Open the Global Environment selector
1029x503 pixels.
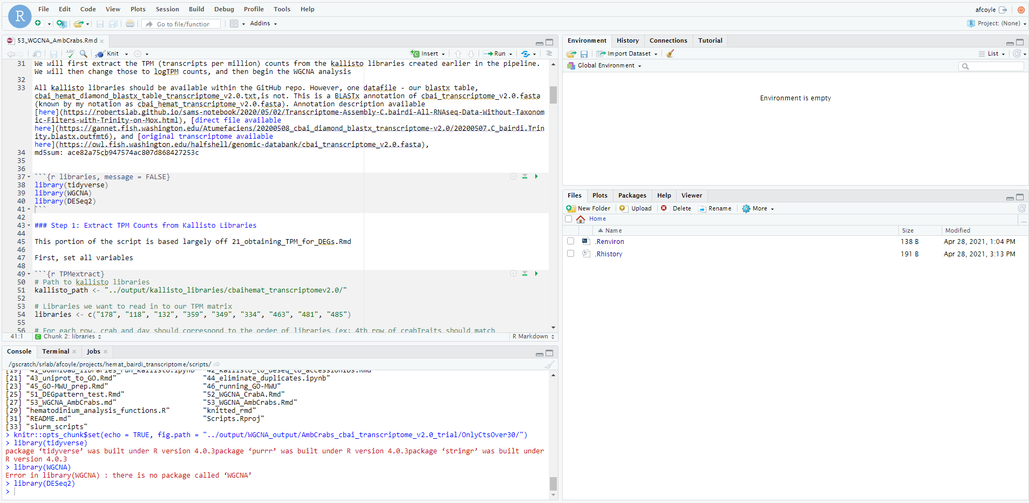click(x=604, y=66)
